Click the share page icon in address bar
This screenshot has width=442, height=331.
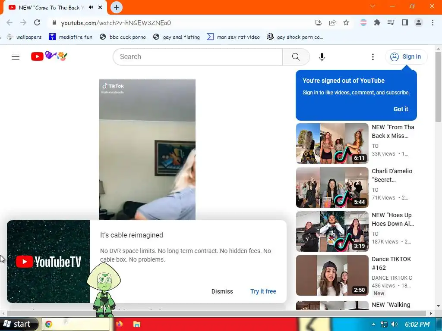(x=332, y=22)
